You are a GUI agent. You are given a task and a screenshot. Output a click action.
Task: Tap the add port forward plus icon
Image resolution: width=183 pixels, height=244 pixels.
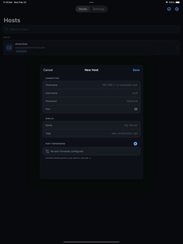135,144
